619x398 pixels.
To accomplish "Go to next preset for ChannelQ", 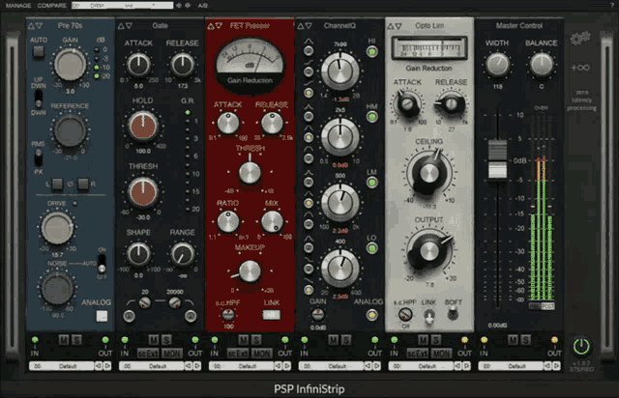I will click(377, 366).
